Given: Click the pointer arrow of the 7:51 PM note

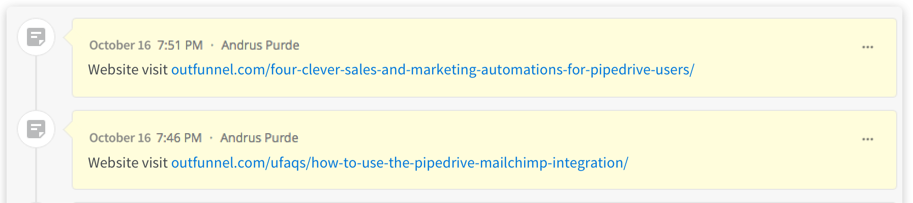Looking at the screenshot, I should [68, 37].
